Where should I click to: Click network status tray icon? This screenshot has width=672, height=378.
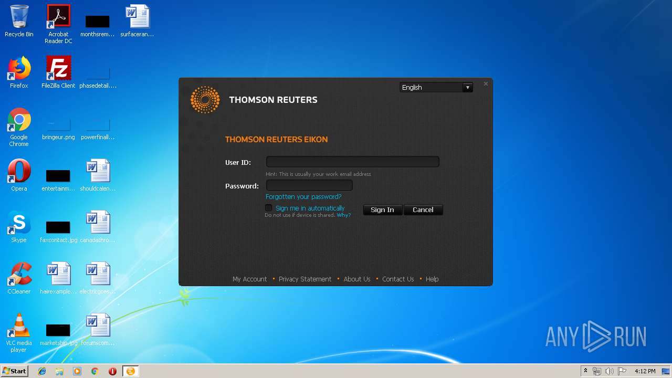point(597,371)
